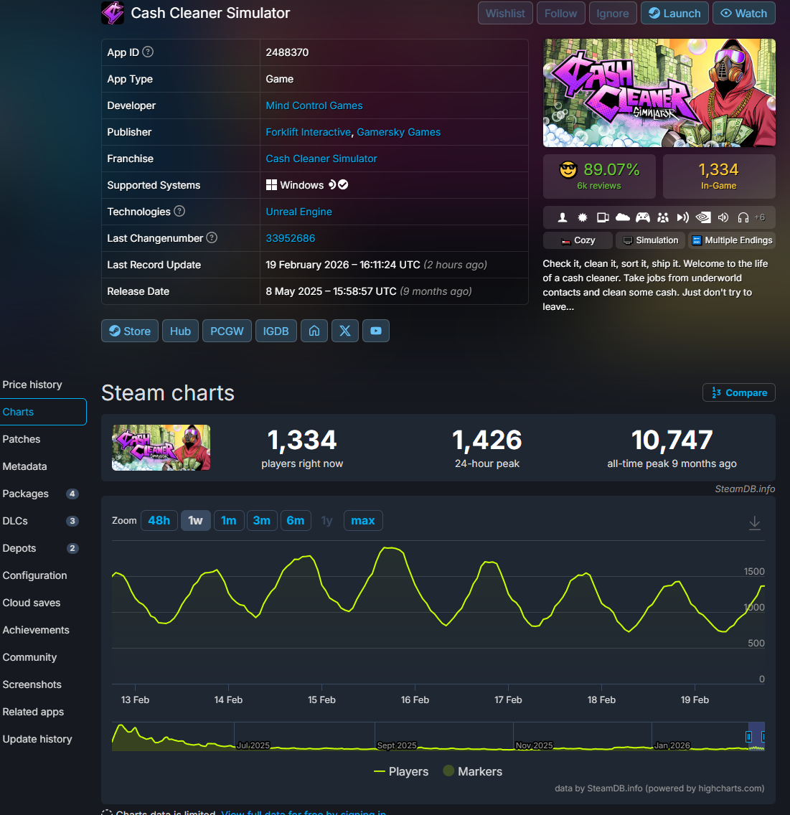Click the sunglasses emoji rating icon
This screenshot has width=790, height=815.
coord(568,169)
